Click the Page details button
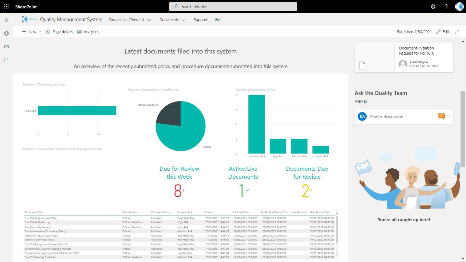 click(59, 32)
